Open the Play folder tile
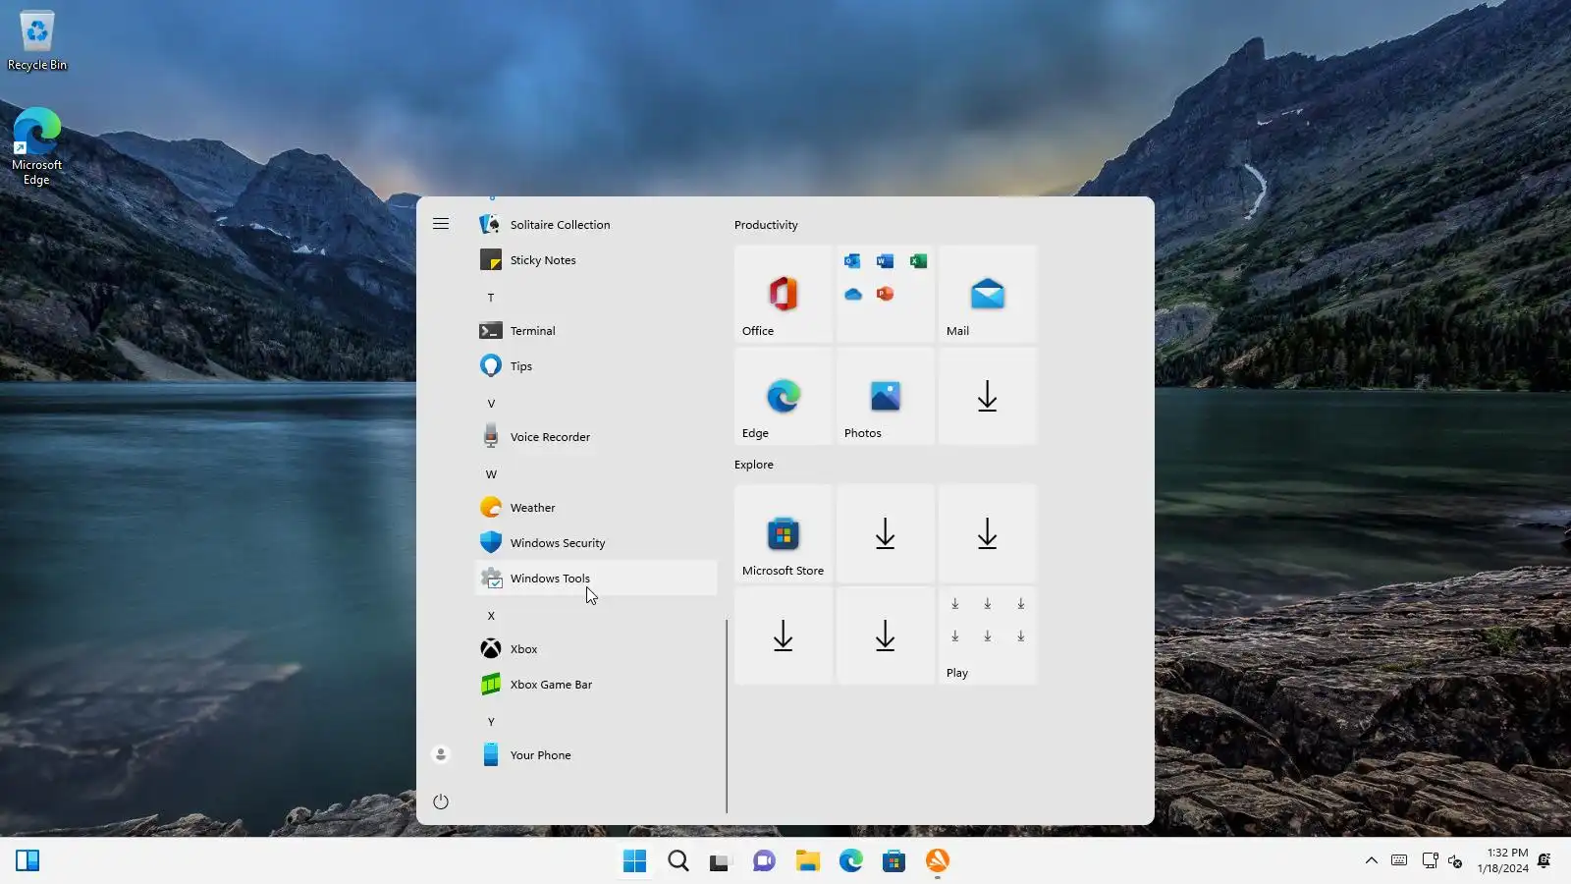1571x884 pixels. 988,635
